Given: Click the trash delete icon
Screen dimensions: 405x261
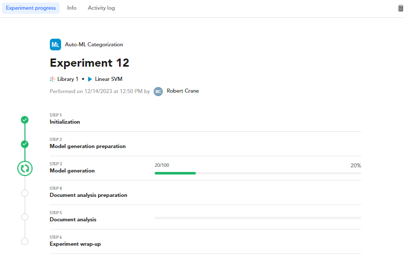Looking at the screenshot, I should (x=400, y=8).
